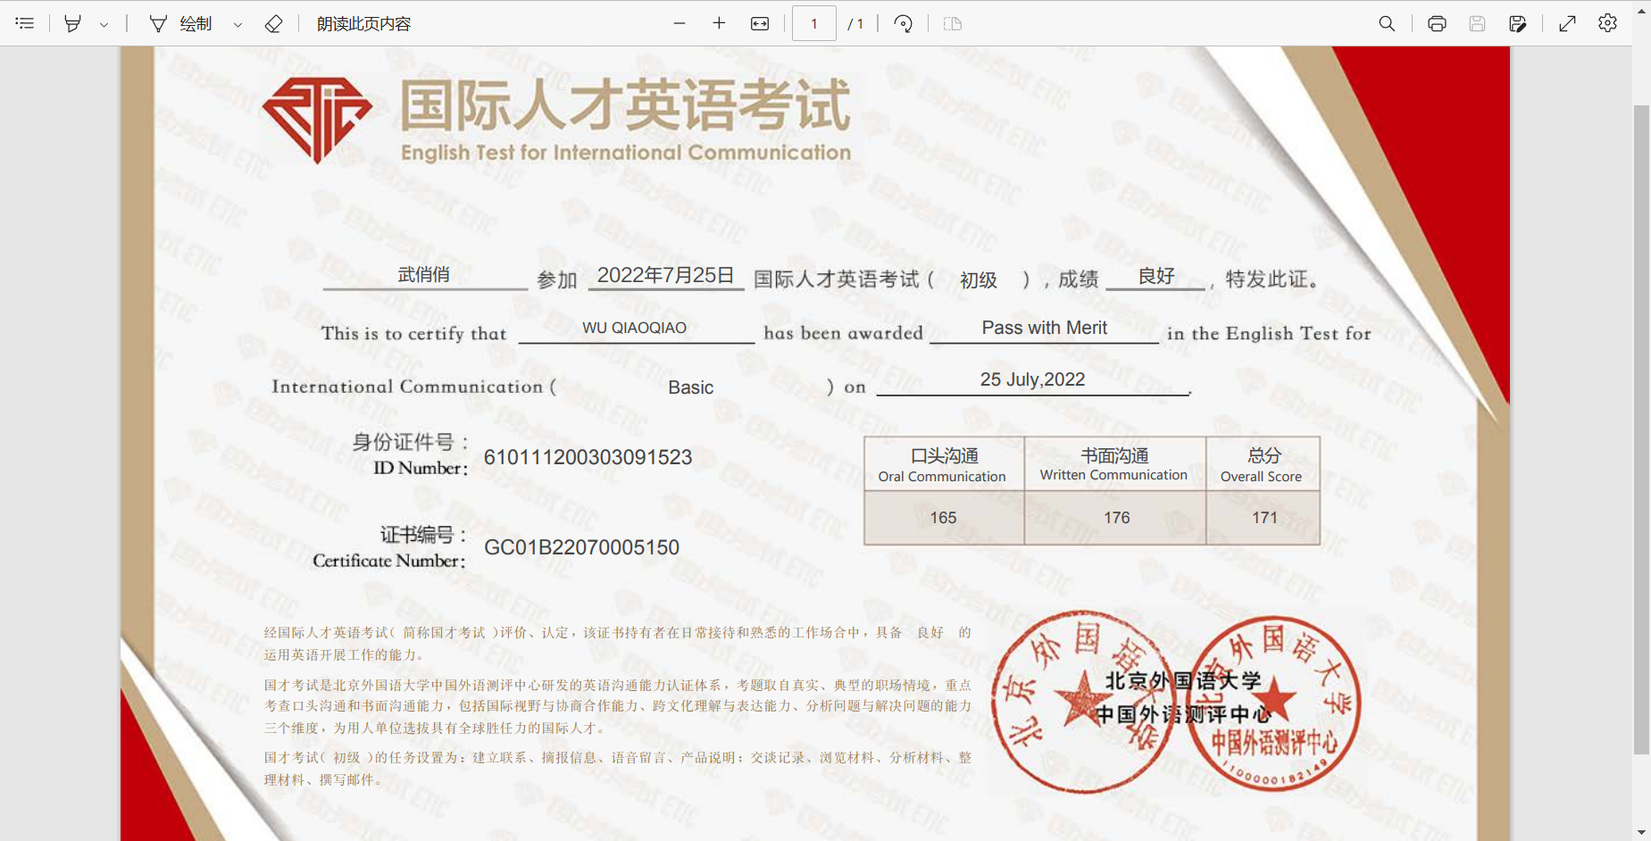Click the save floppy disk icon
This screenshot has height=841, width=1651.
pyautogui.click(x=1477, y=23)
